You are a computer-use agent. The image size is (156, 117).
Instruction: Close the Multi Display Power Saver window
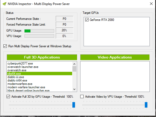pos(151,4)
